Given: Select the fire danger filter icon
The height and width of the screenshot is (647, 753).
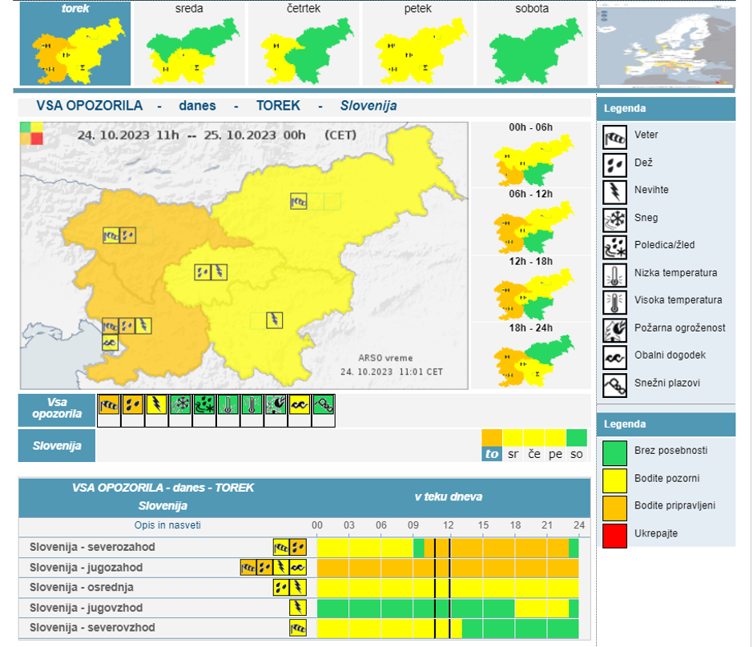Looking at the screenshot, I should click(276, 405).
